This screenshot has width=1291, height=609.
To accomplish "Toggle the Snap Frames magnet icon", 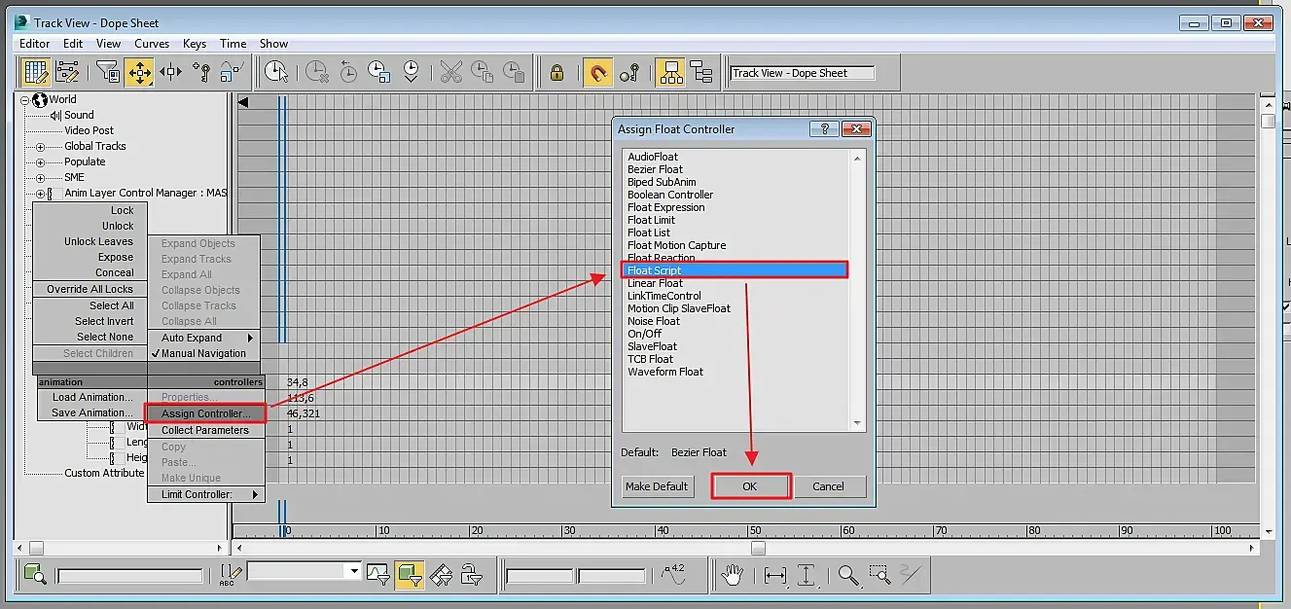I will [598, 72].
